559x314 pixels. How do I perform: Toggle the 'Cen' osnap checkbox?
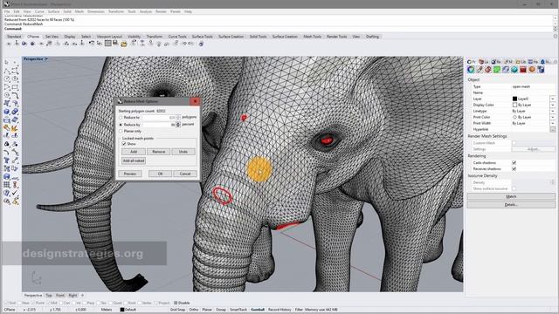61,303
